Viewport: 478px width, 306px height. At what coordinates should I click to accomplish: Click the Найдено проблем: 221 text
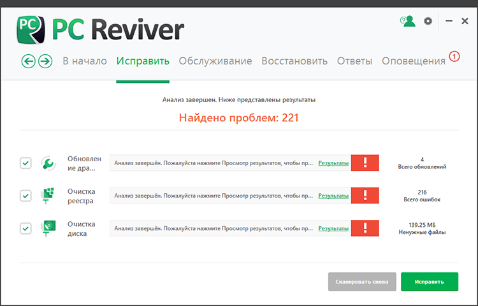point(239,118)
